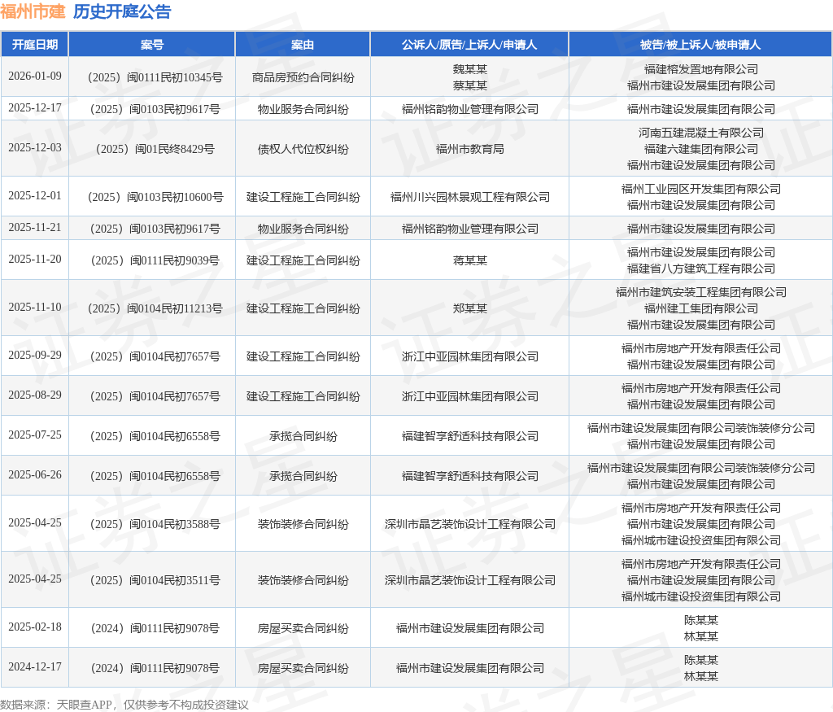Click 深圳市晶艺装饰设计工程有限公司 in the 3588号 case row
Image resolution: width=833 pixels, height=712 pixels.
tap(469, 524)
